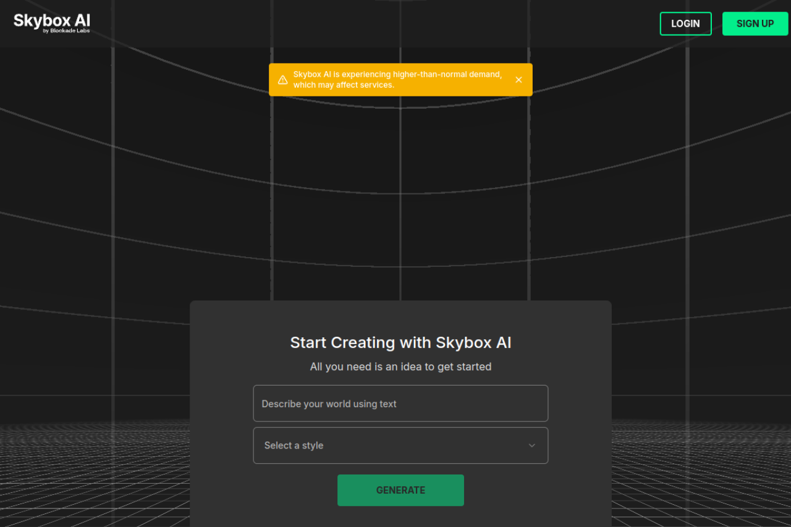Click the warning triangle icon in banner
The height and width of the screenshot is (527, 791).
[x=282, y=80]
